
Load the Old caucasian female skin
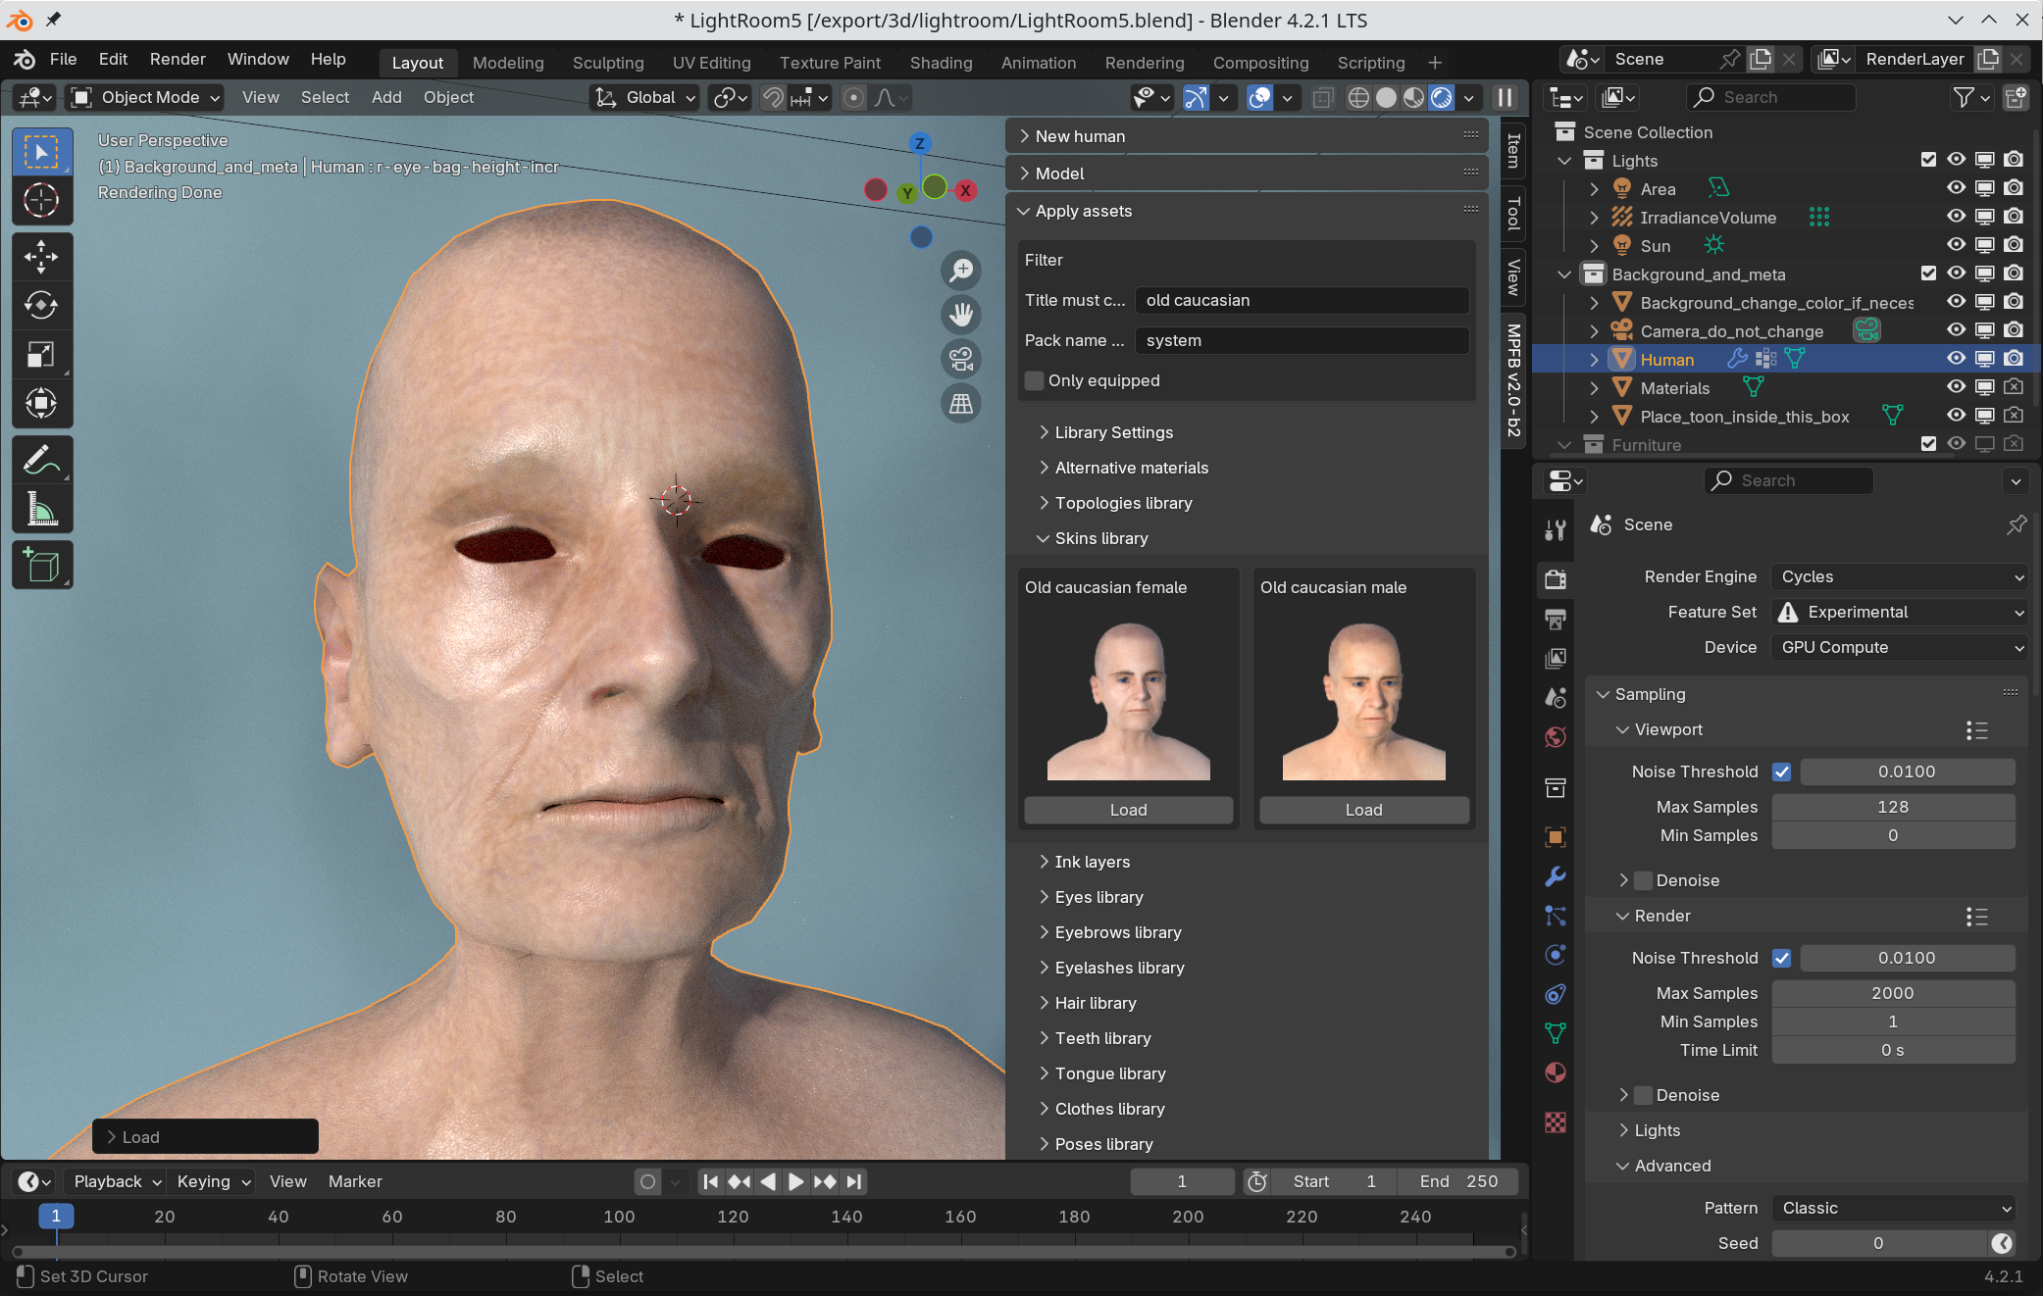tap(1128, 810)
